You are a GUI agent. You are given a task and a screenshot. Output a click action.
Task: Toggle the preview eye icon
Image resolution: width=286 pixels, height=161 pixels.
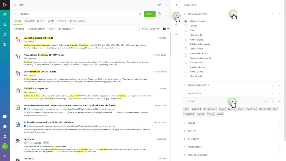pos(176,34)
